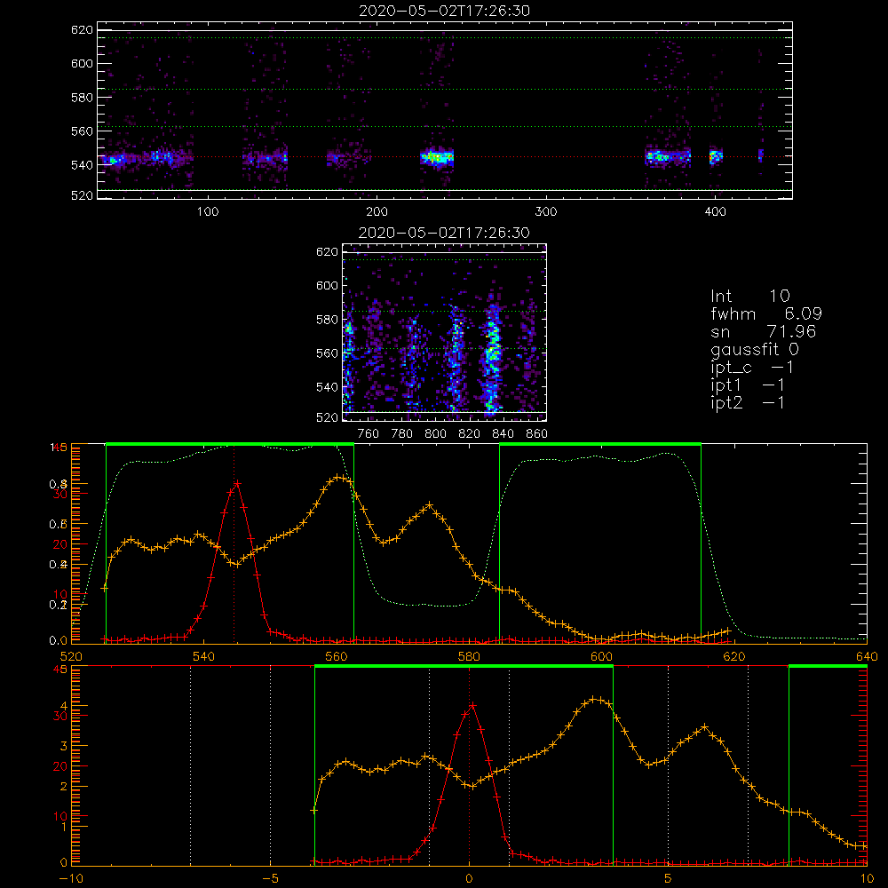Select the 'ipt1 -1' parameter text

748,385
